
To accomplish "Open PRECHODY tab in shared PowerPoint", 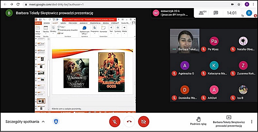I will pyautogui.click(x=73, y=23).
